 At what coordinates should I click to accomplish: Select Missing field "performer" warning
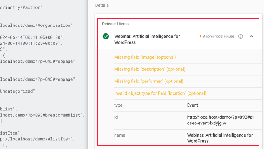point(149,81)
